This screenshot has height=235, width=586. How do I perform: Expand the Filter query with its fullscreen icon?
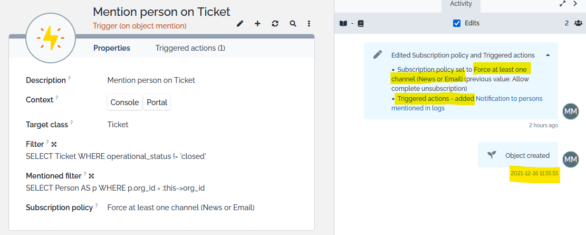[x=54, y=144]
